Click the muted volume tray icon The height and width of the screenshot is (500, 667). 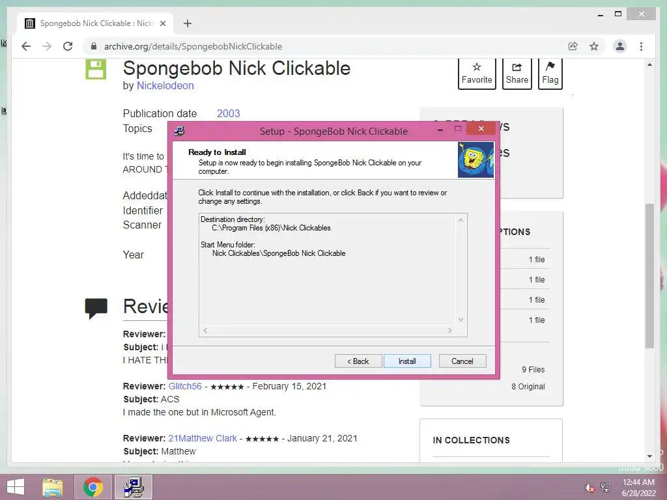point(589,488)
